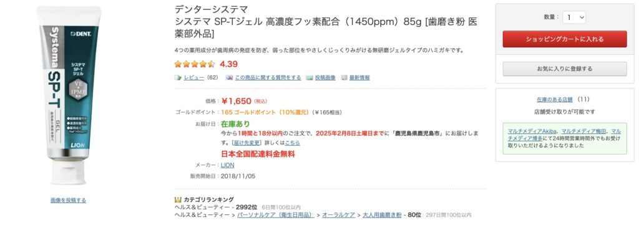Click the latest info icon beside 最新情報
The image size is (639, 225).
pyautogui.click(x=344, y=78)
